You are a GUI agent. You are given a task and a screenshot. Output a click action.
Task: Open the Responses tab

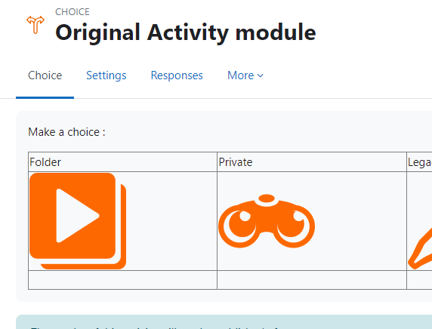tap(177, 75)
